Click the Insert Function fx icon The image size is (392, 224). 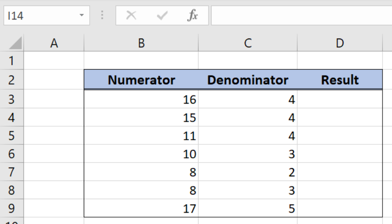(x=193, y=15)
